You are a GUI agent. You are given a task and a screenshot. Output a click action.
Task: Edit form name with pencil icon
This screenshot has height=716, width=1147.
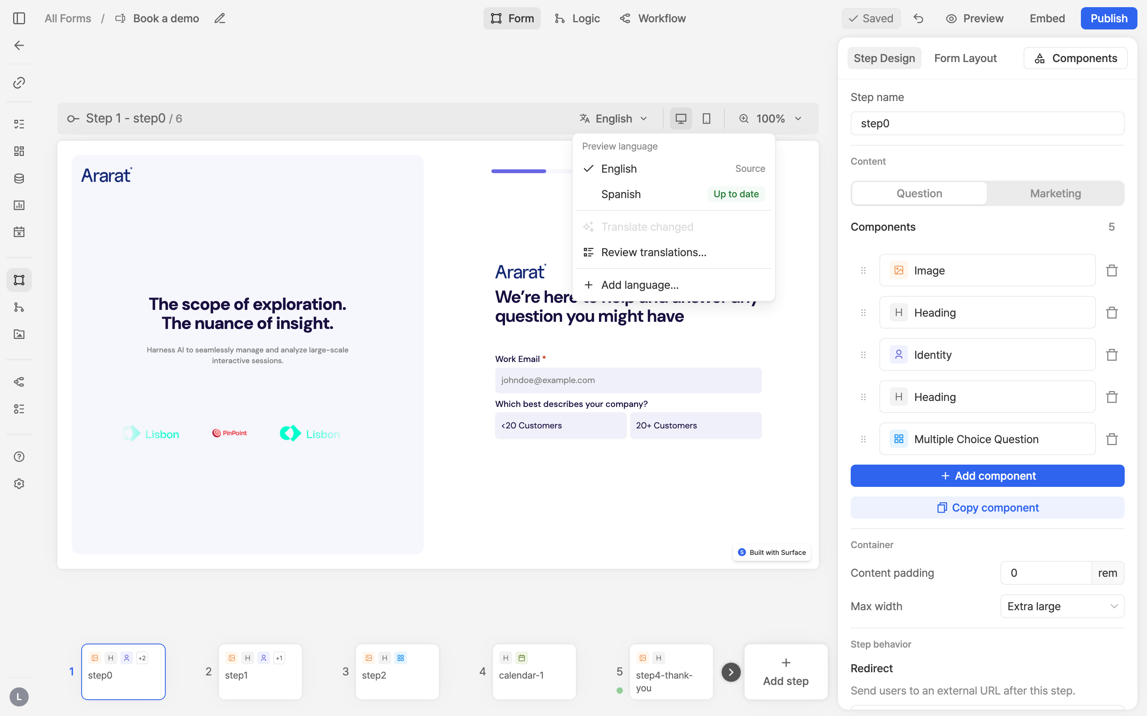tap(219, 18)
